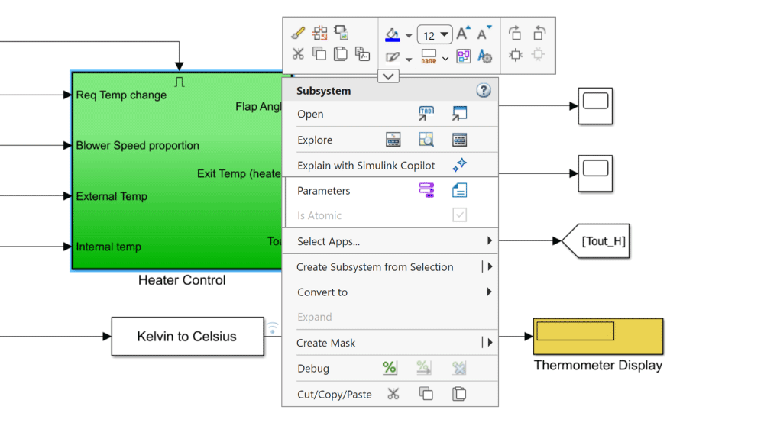Click the format painter brush icon
Viewport: 764px width, 429px height.
point(298,34)
